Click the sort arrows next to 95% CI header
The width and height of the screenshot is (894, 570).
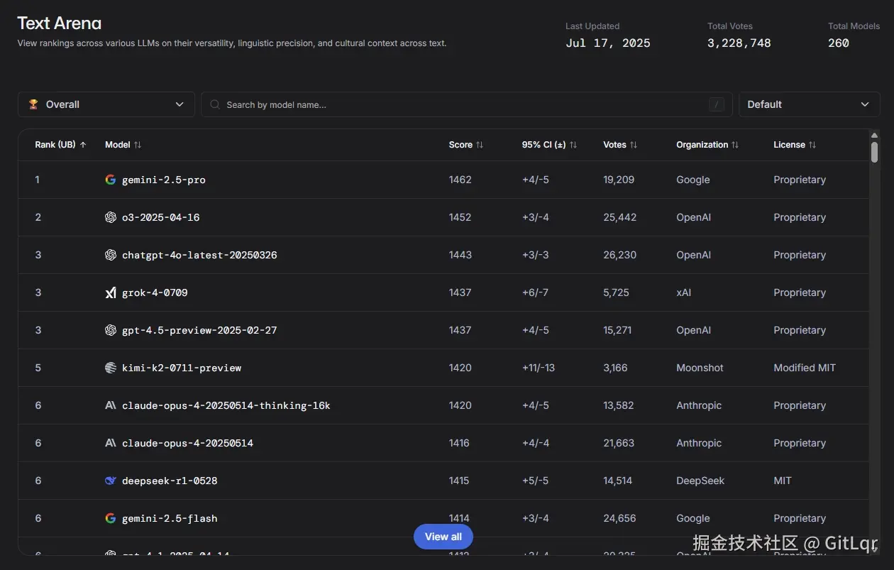(573, 145)
